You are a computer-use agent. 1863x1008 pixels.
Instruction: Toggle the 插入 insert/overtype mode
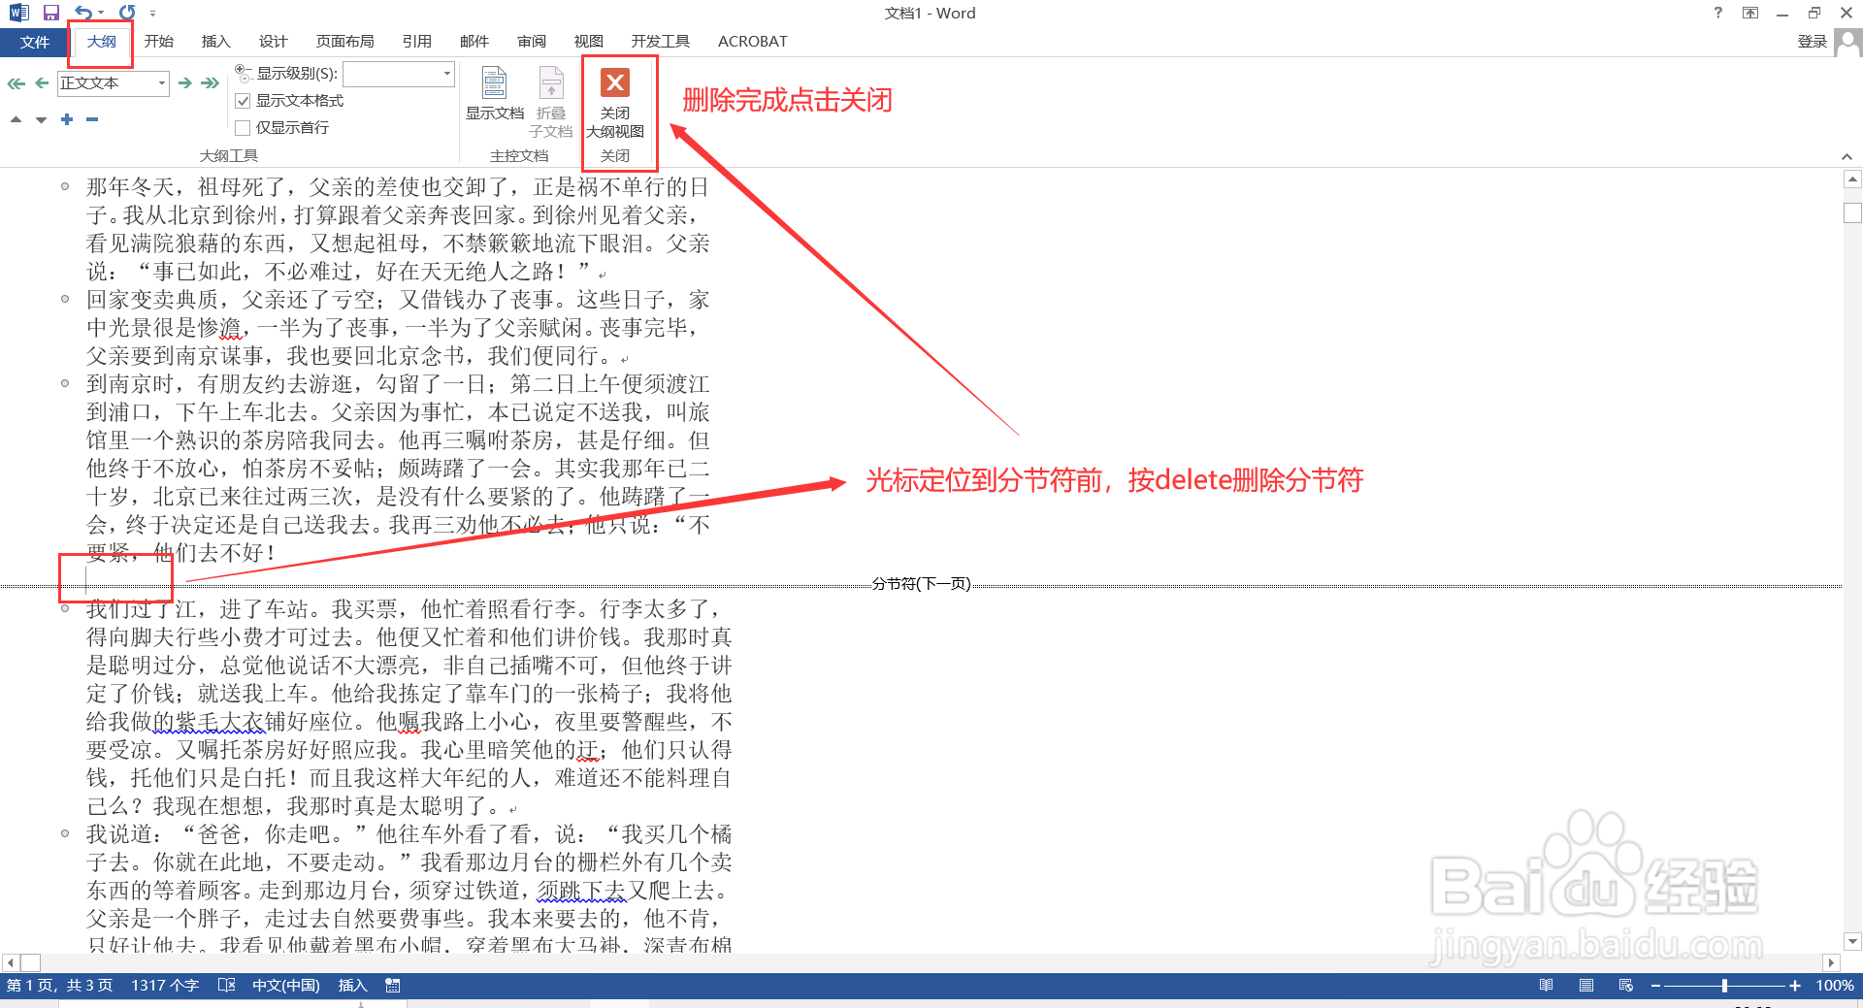pos(353,986)
